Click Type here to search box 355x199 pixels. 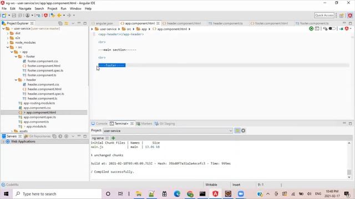point(57,194)
